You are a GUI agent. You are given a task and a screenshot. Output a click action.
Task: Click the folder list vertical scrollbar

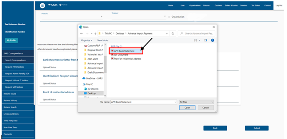pyautogui.click(x=105, y=66)
